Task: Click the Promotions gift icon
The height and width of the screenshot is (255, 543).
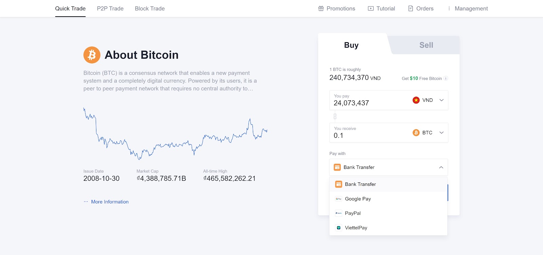Action: pos(321,8)
